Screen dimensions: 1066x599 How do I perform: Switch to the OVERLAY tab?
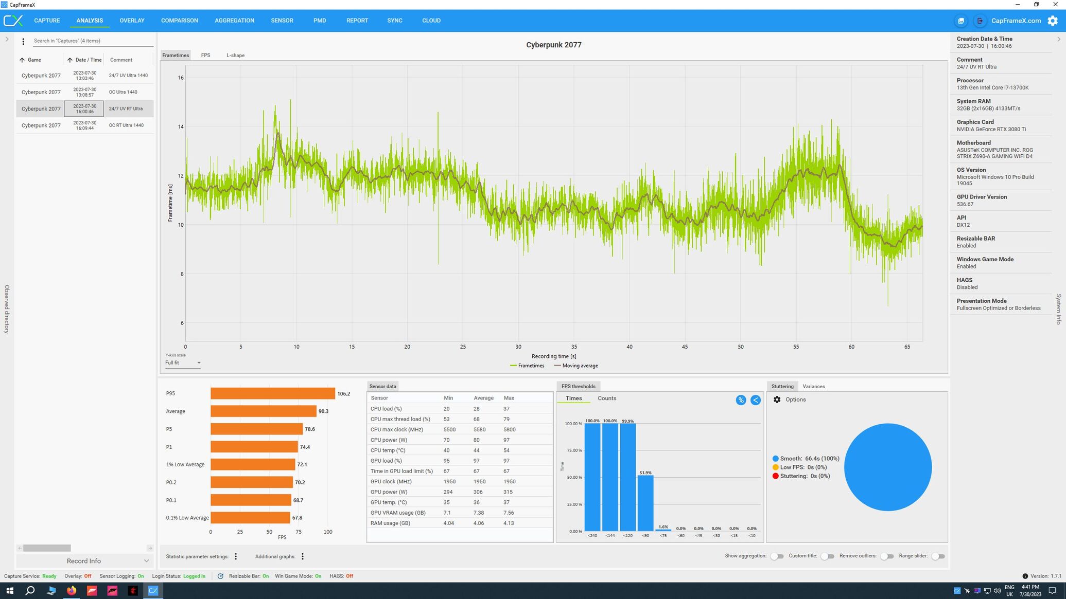[x=132, y=21]
